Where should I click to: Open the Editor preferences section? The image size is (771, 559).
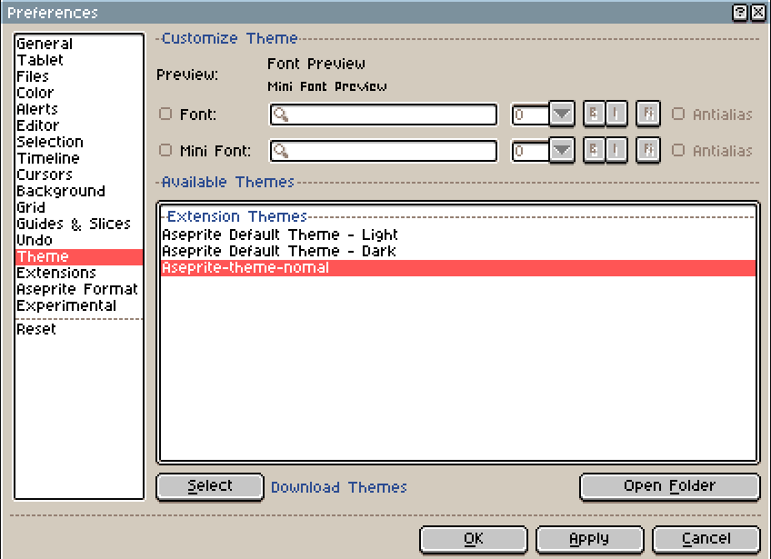click(79, 125)
